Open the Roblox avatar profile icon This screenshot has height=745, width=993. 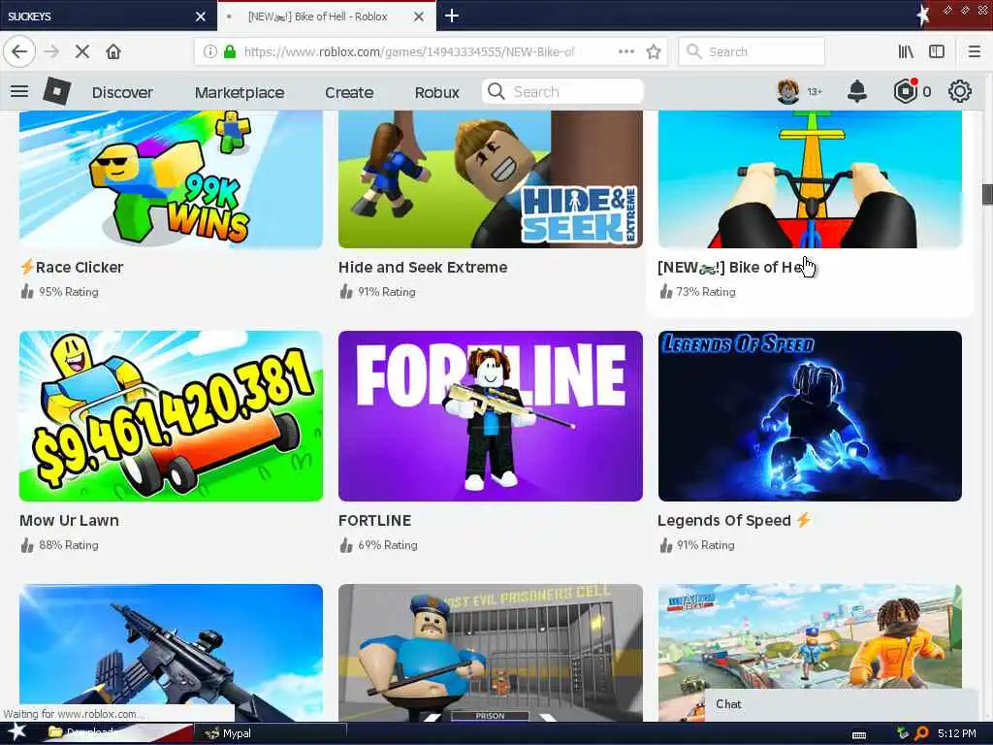coord(788,92)
